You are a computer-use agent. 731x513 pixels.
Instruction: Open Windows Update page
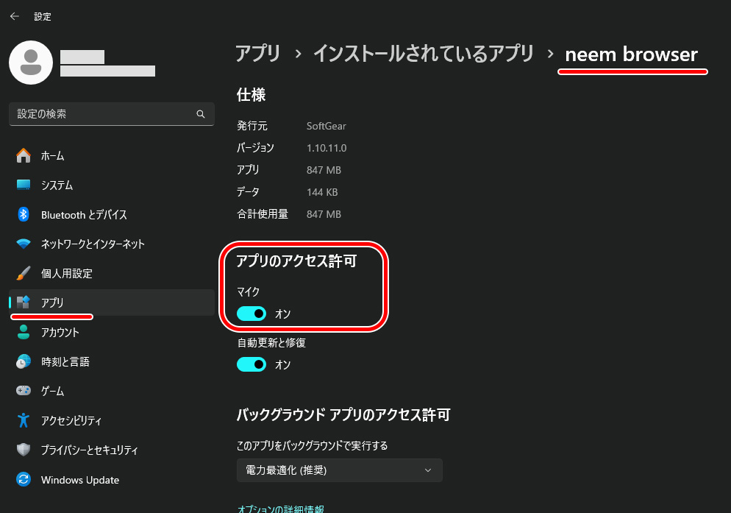[112, 479]
